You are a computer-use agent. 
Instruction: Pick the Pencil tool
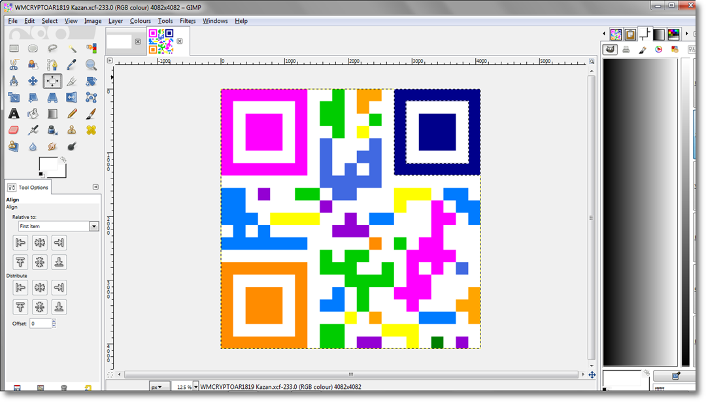click(72, 114)
